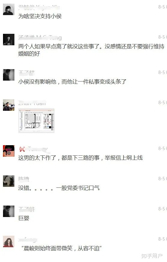This screenshot has height=262, width=167.
Task: Click avatar next to '没错。。。。。' comment
Action: pyautogui.click(x=9, y=181)
